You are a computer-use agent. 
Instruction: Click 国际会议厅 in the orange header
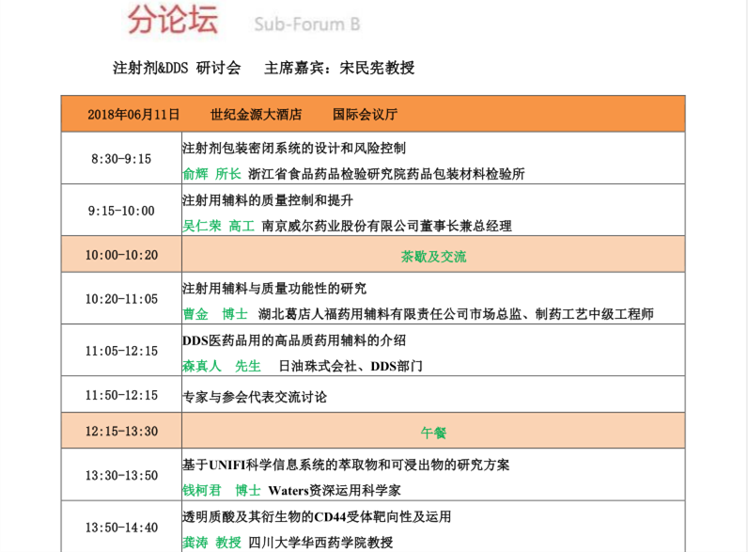[x=365, y=114]
